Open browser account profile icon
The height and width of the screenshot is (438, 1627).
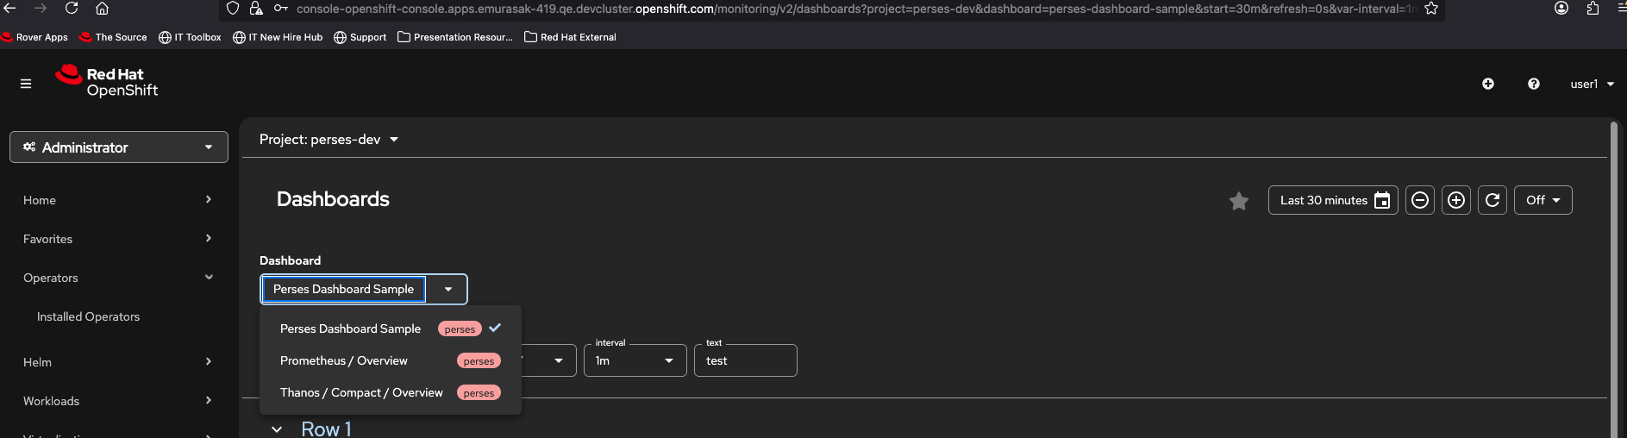(x=1561, y=8)
